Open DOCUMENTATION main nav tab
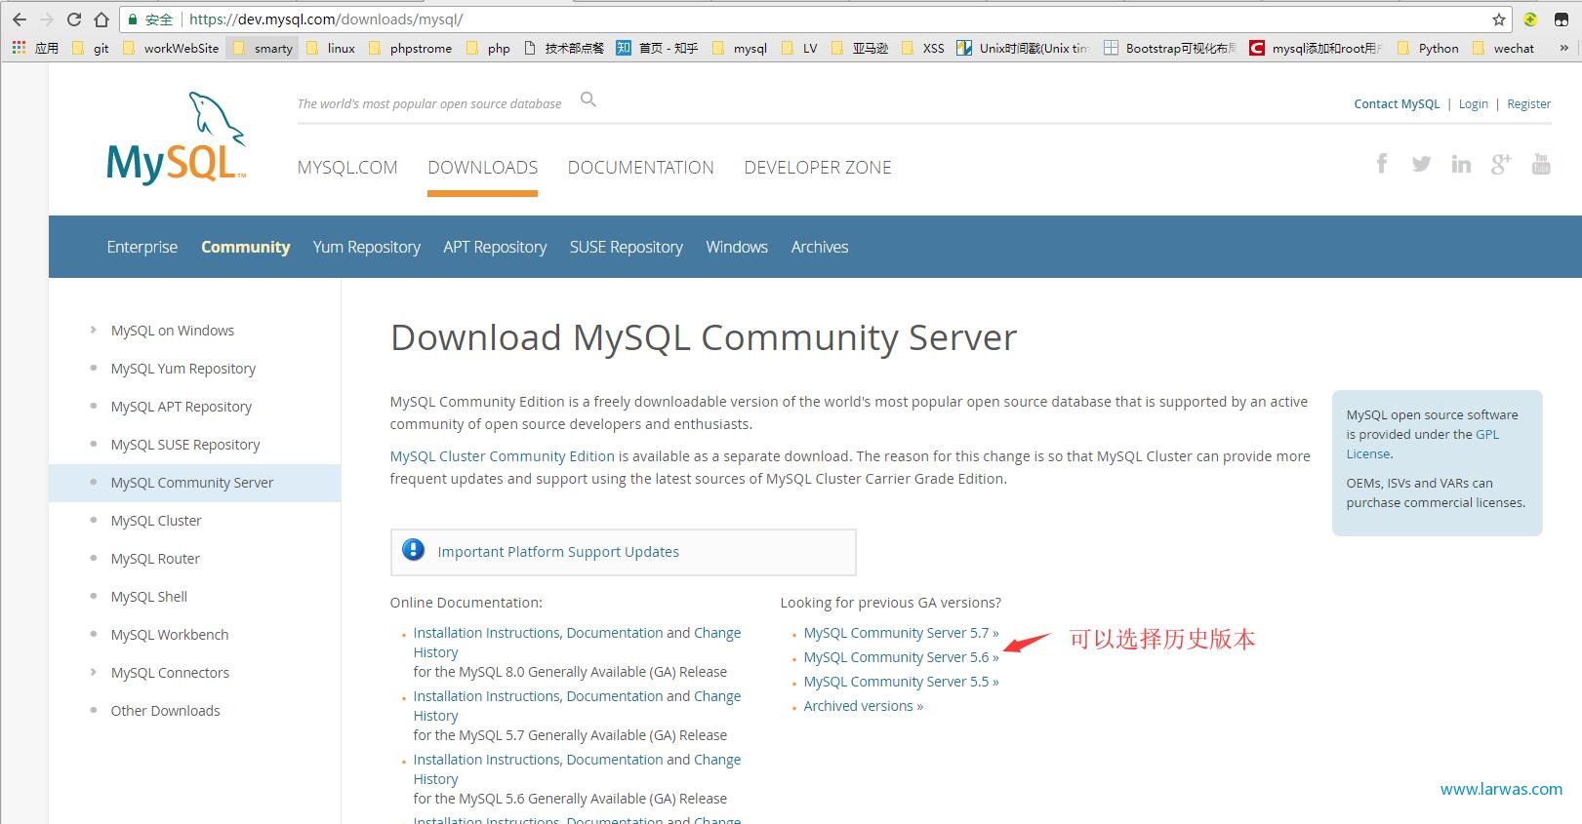 (x=641, y=168)
